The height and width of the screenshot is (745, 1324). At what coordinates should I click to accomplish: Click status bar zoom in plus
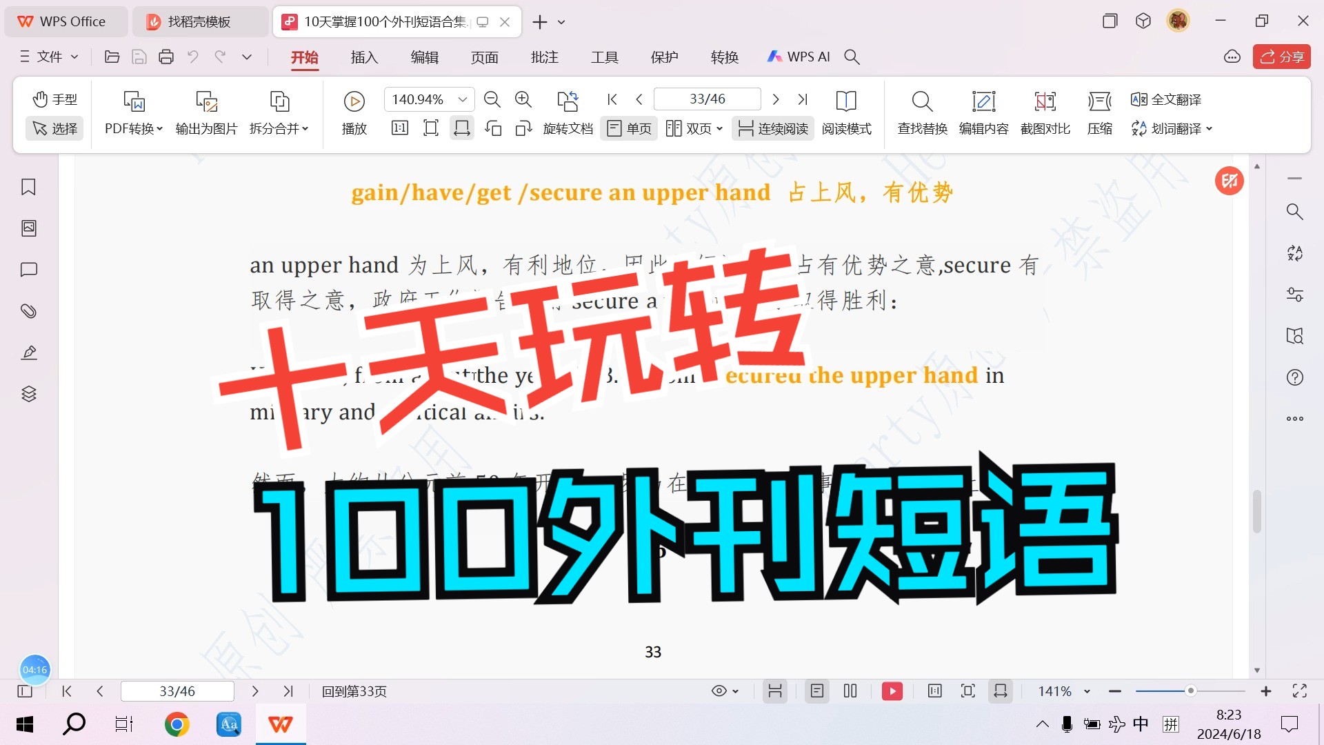1266,691
